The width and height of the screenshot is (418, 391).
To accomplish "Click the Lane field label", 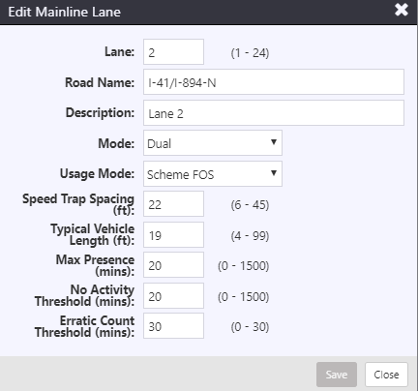I will (x=119, y=51).
